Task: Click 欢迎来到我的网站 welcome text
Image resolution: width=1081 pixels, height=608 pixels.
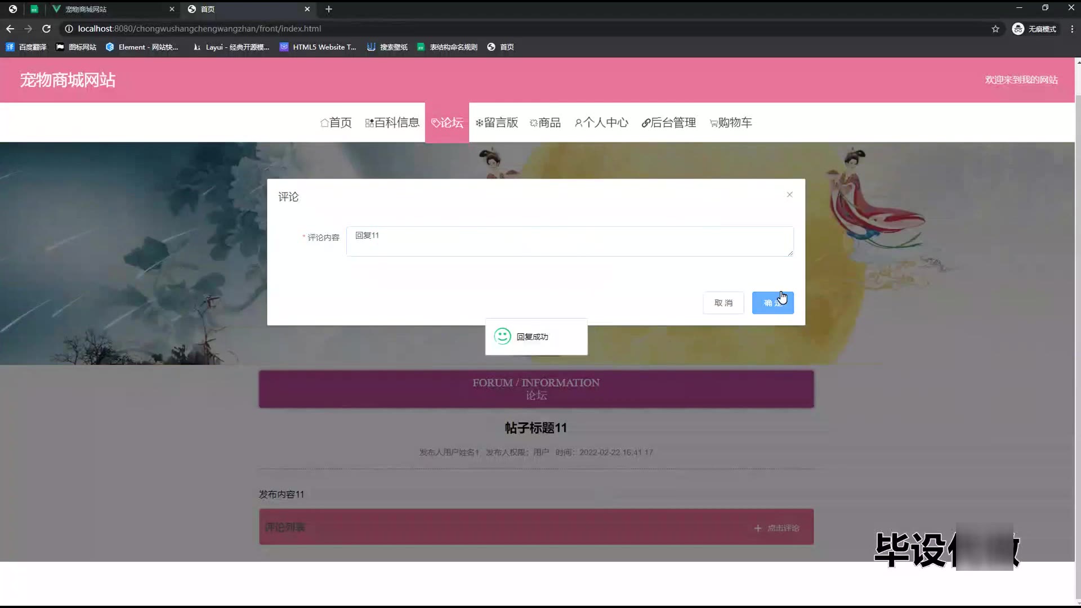Action: [x=1021, y=80]
